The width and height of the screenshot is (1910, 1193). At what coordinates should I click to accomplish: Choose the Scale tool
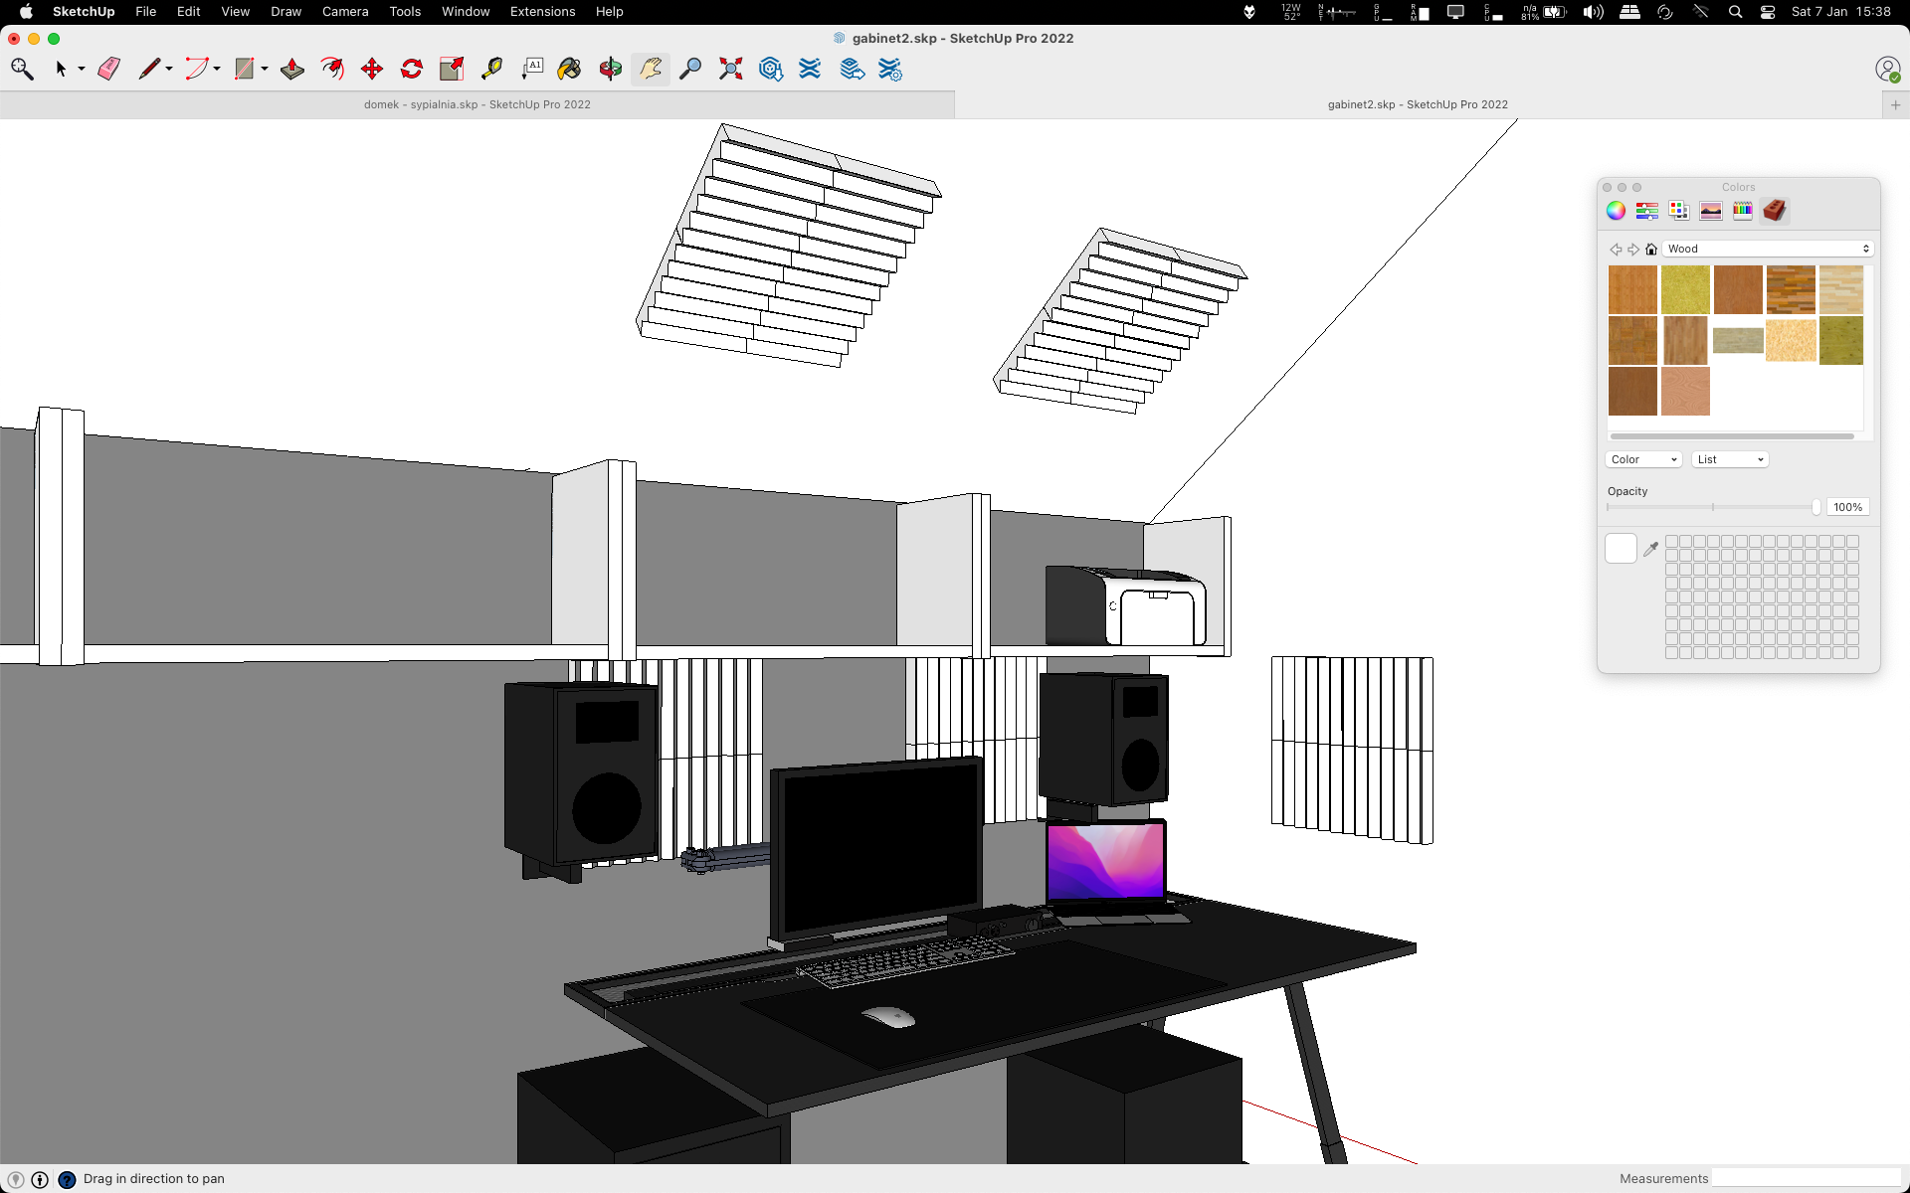point(452,69)
